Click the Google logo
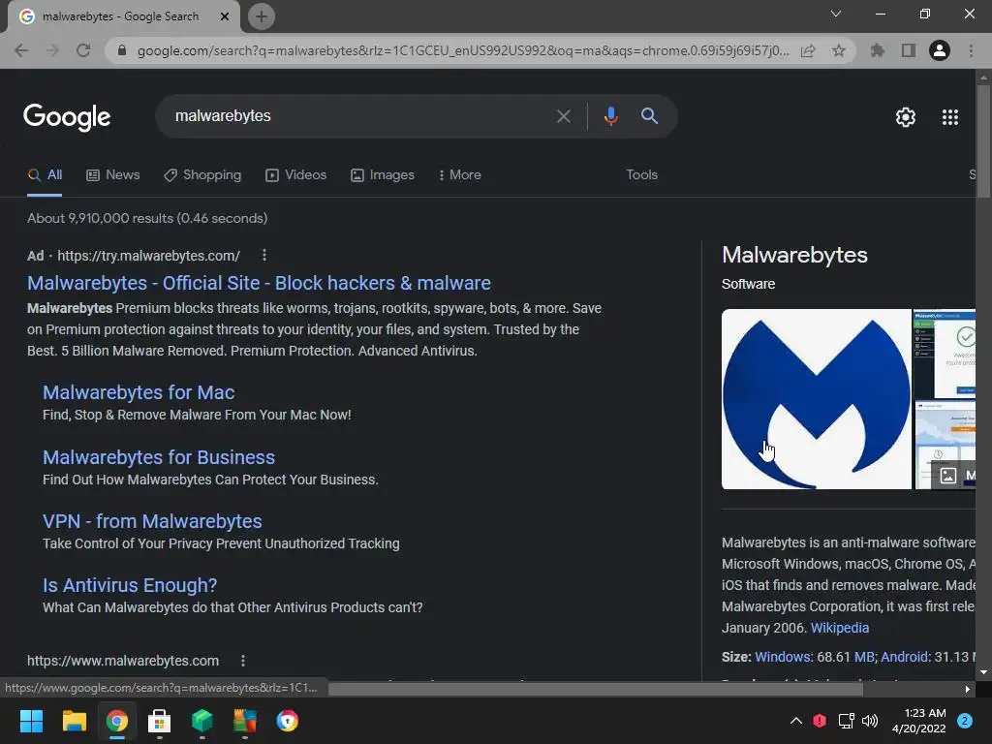The image size is (992, 744). [67, 117]
